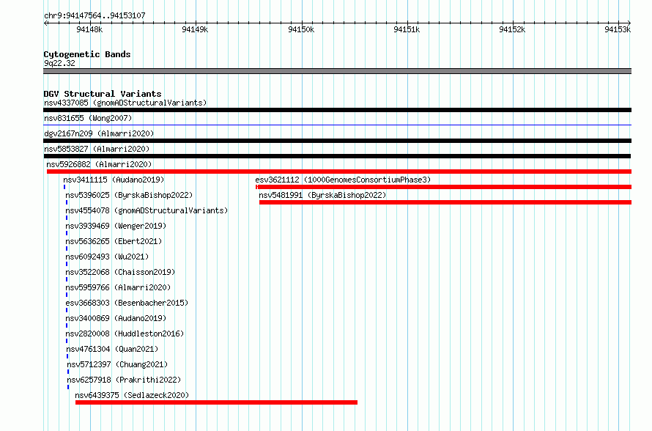Screen dimensions: 652x431
Task: Click the nsv5959766 (Almarri2020) label
Action: pyautogui.click(x=118, y=287)
